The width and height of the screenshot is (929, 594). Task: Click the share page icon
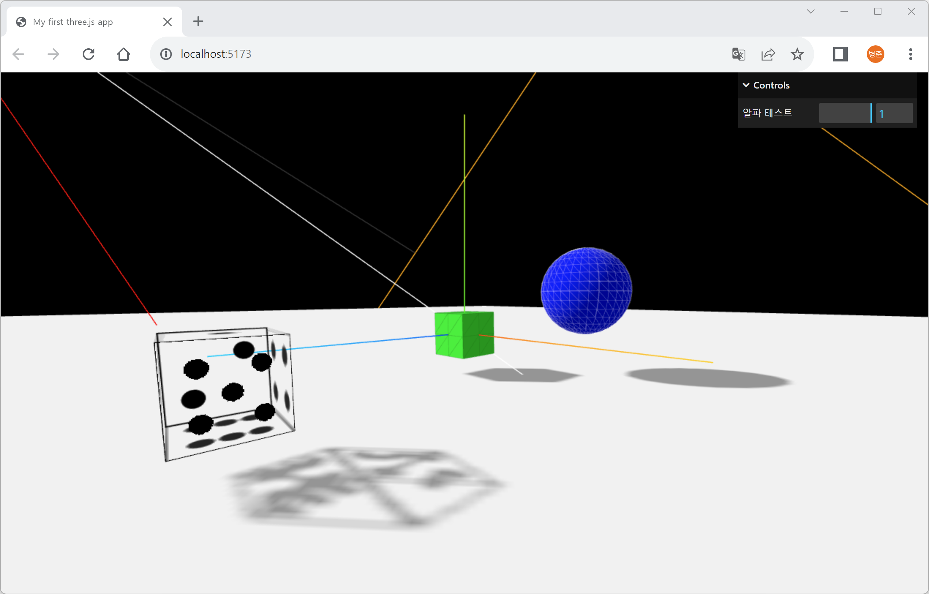[768, 54]
